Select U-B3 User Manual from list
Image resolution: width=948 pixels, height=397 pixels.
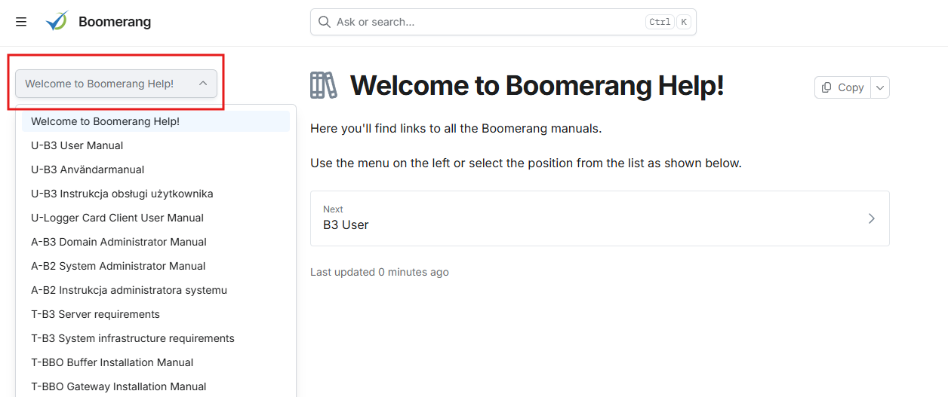point(77,145)
